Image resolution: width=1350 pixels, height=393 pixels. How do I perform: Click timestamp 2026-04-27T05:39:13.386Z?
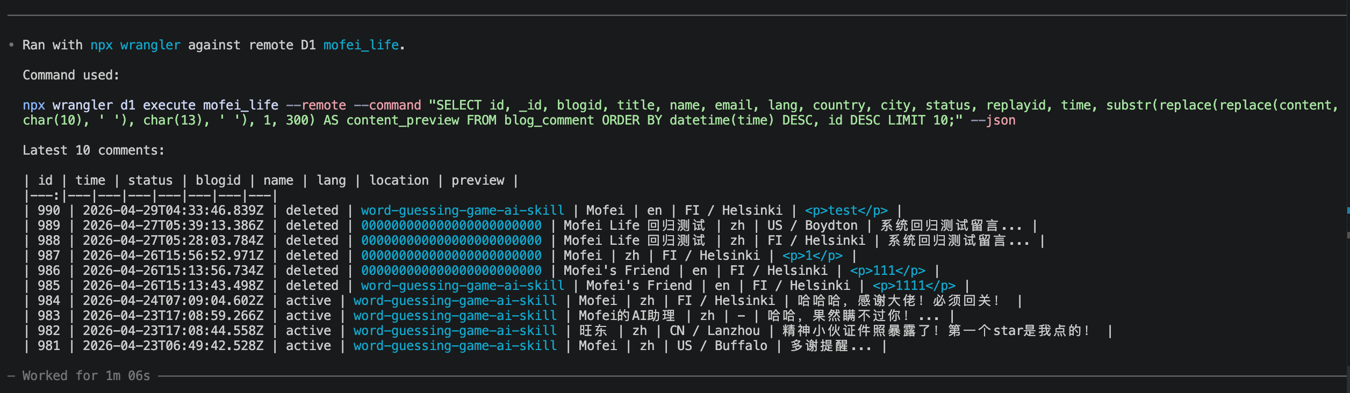coord(173,225)
